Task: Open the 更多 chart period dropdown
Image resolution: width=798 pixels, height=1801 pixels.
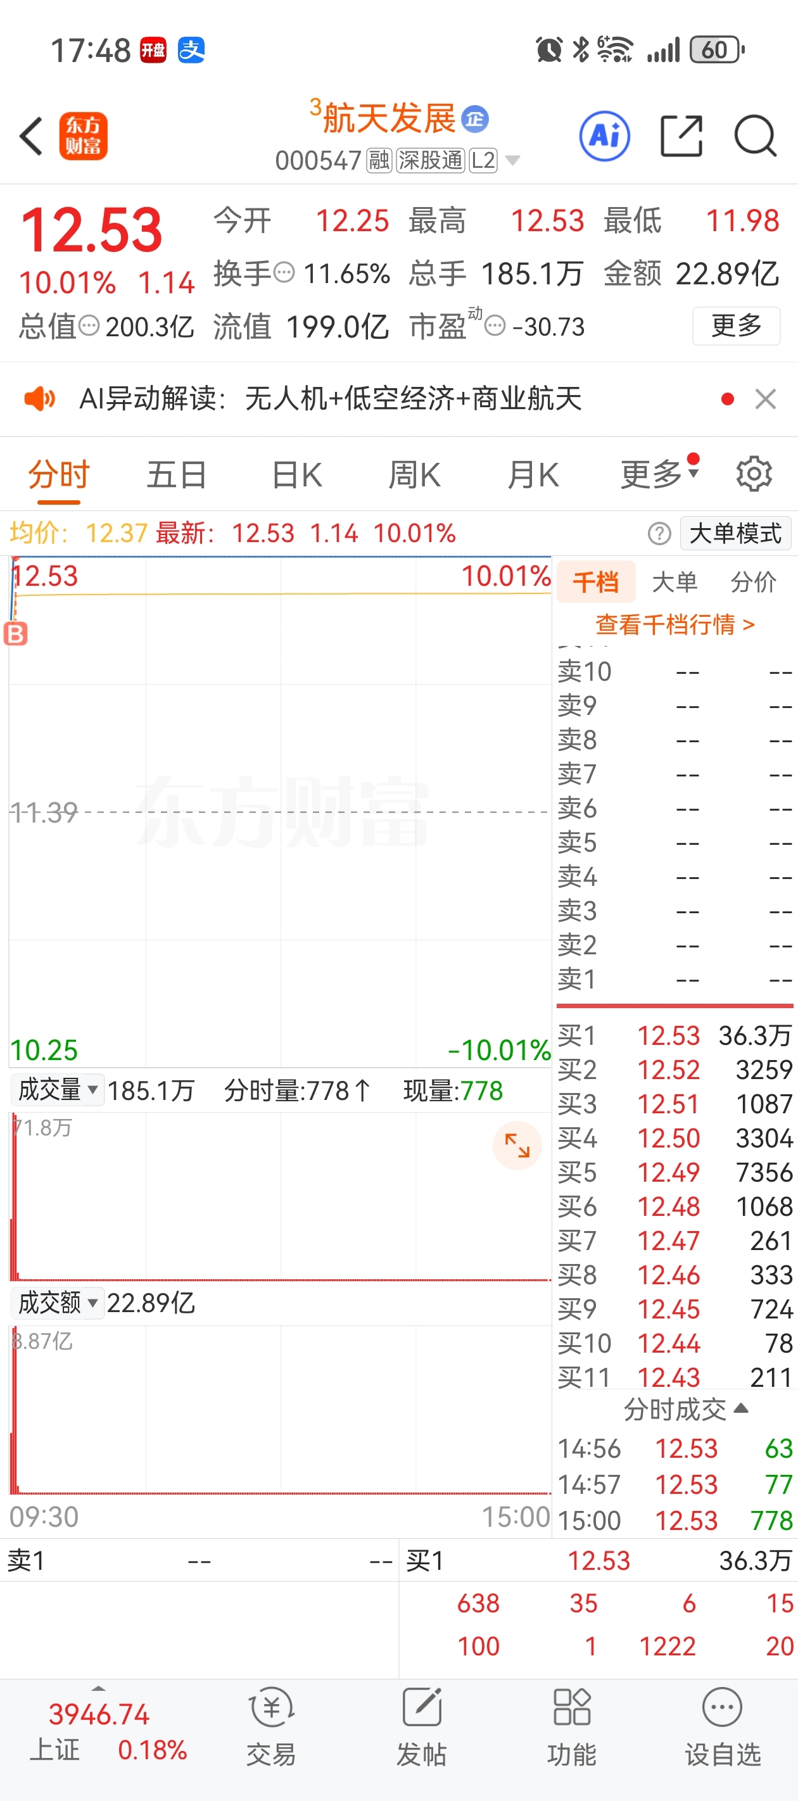Action: (659, 474)
